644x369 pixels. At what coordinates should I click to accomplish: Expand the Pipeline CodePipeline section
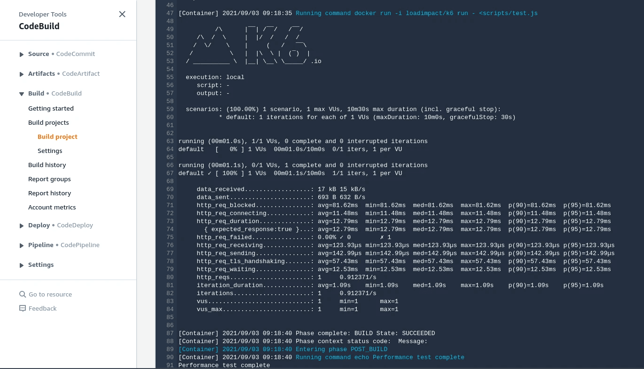click(22, 245)
